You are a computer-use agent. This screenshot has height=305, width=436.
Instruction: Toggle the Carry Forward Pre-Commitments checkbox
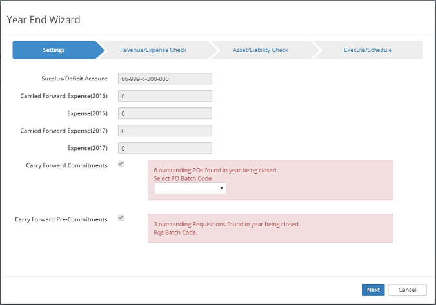[x=121, y=218]
